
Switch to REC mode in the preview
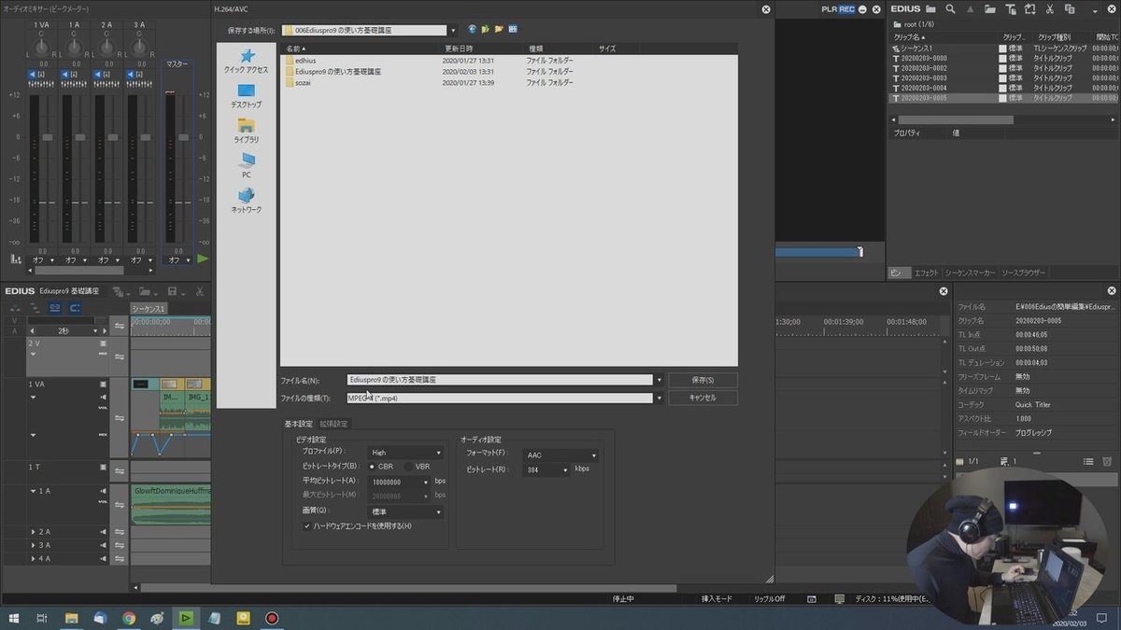846,9
